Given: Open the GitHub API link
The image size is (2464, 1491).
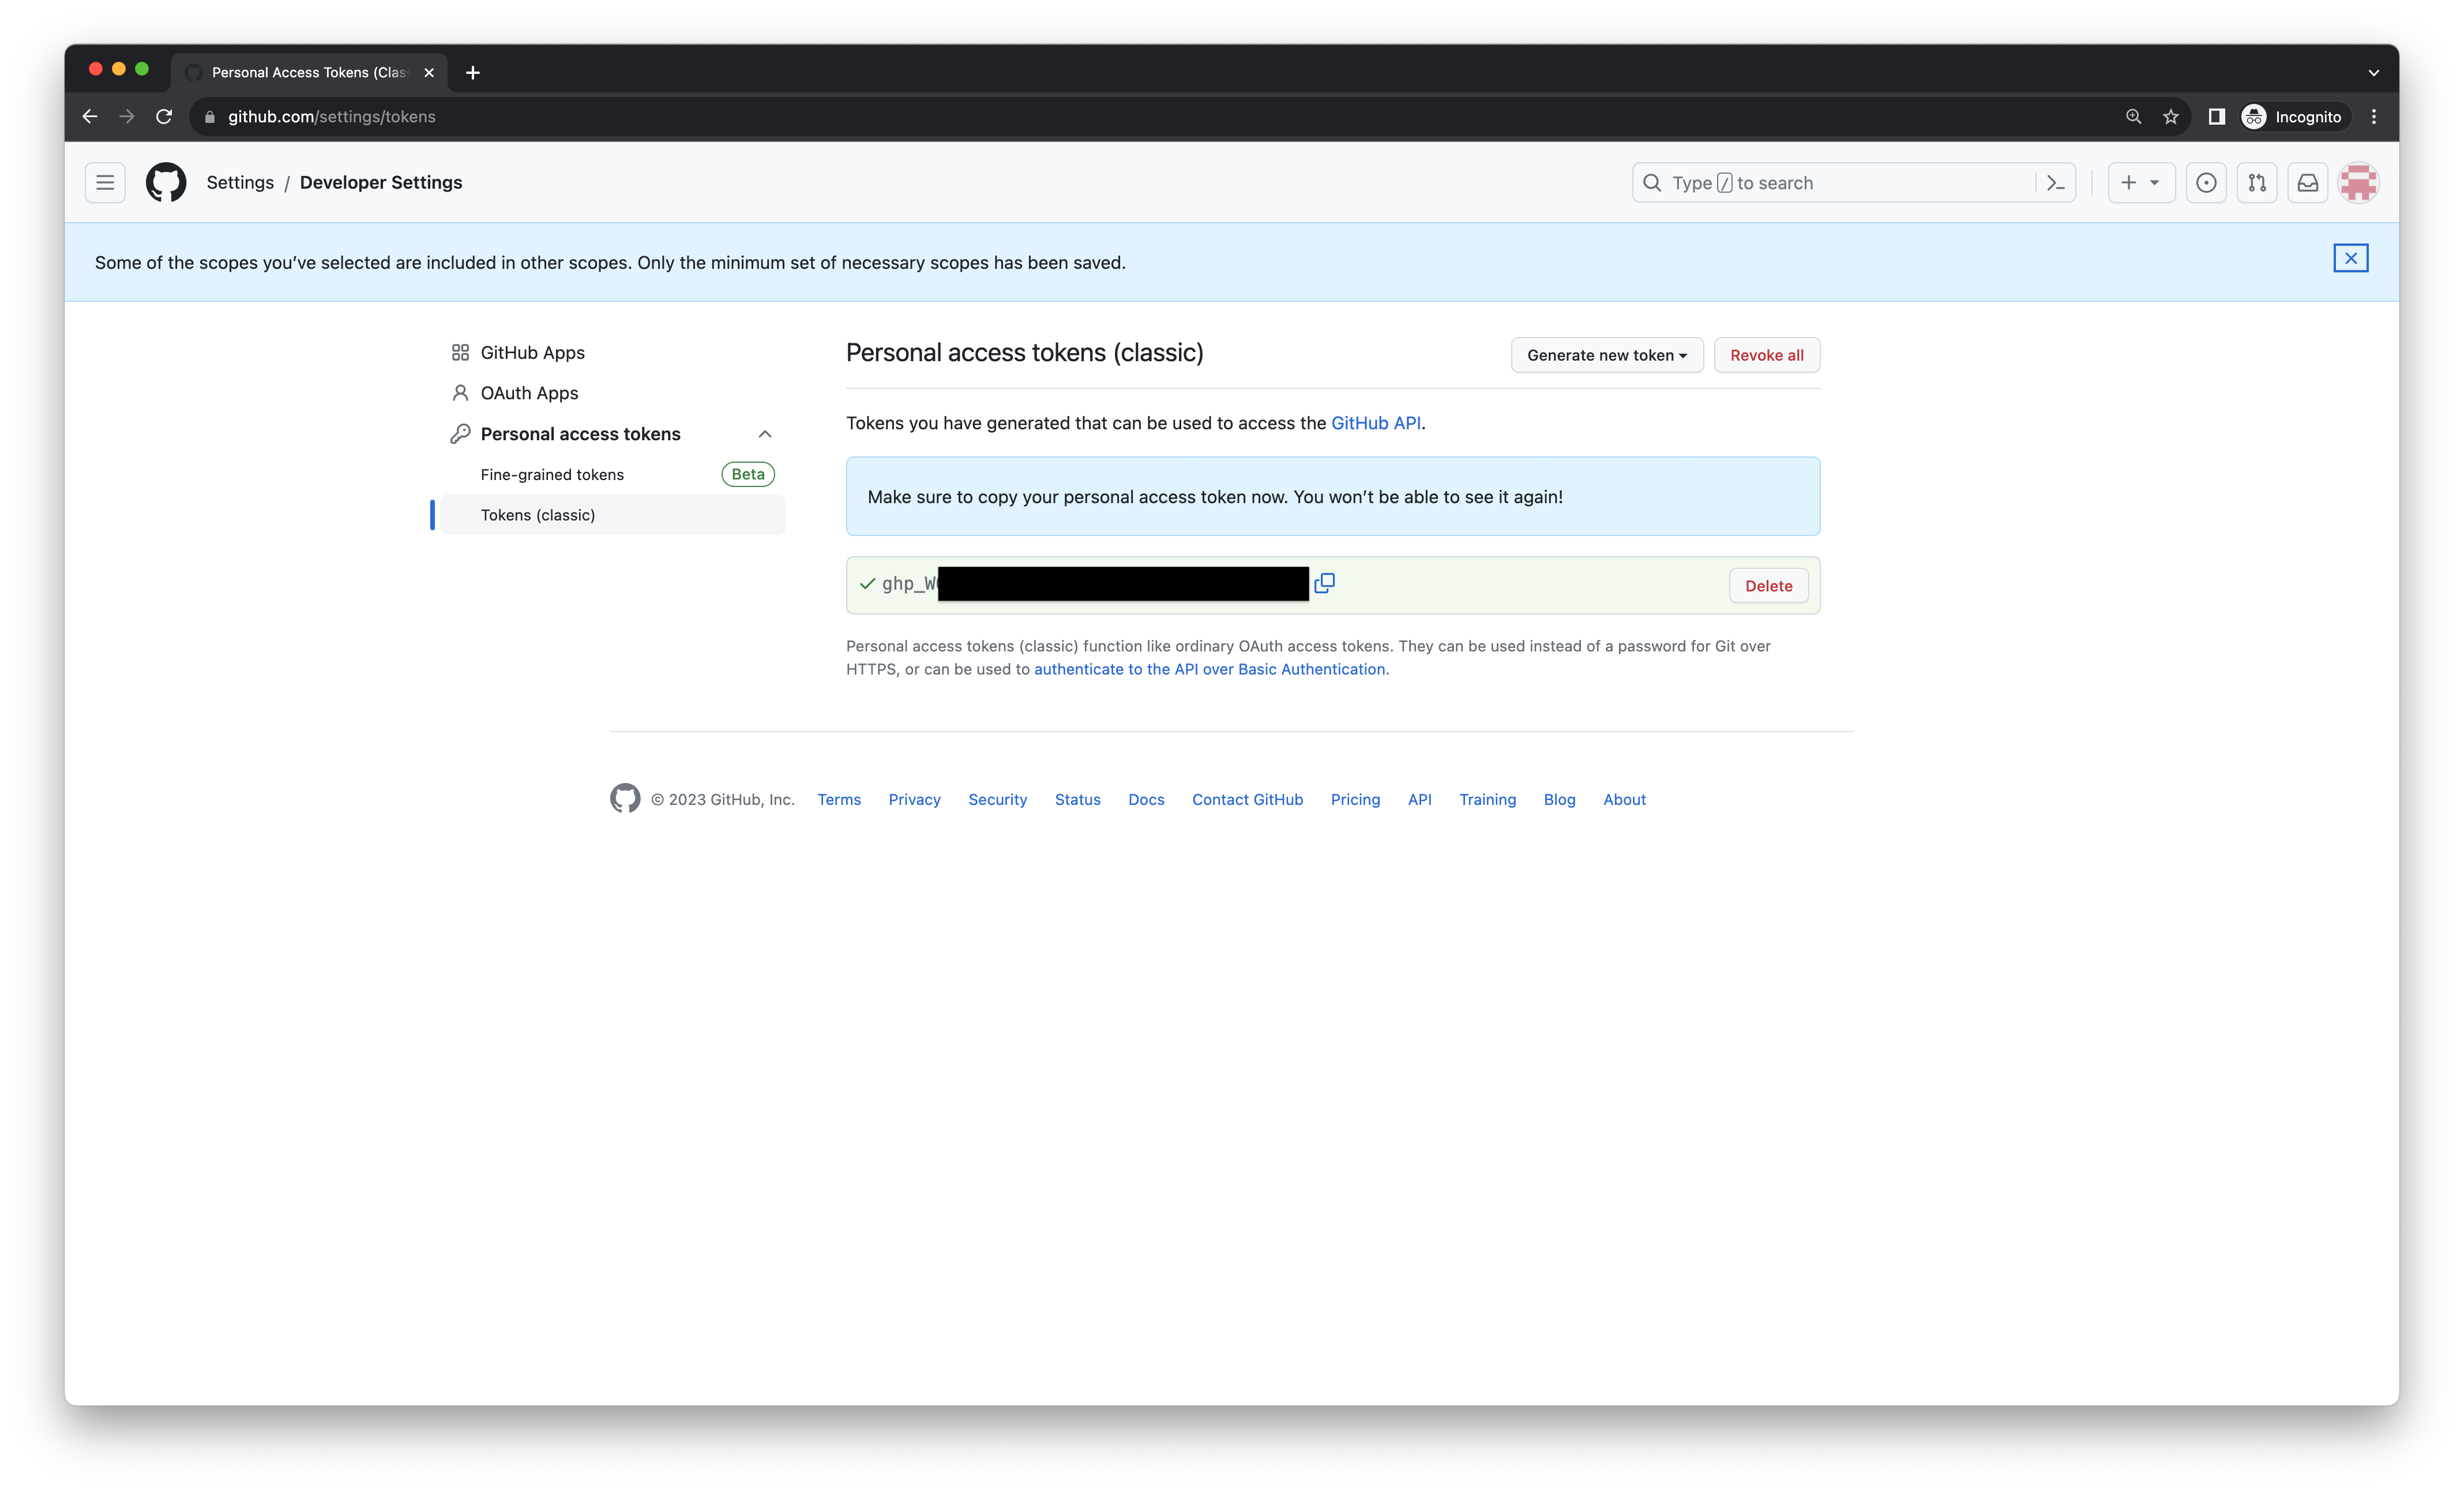Looking at the screenshot, I should click(1376, 422).
